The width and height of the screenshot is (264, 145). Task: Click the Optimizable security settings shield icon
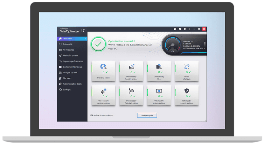[x=187, y=91]
